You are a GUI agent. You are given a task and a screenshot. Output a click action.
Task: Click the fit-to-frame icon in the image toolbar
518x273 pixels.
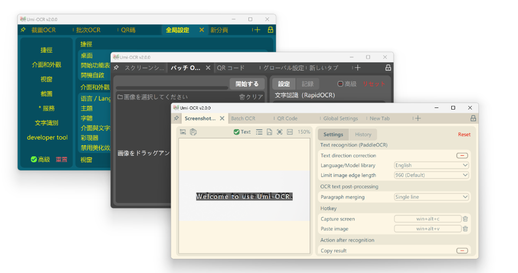(279, 132)
